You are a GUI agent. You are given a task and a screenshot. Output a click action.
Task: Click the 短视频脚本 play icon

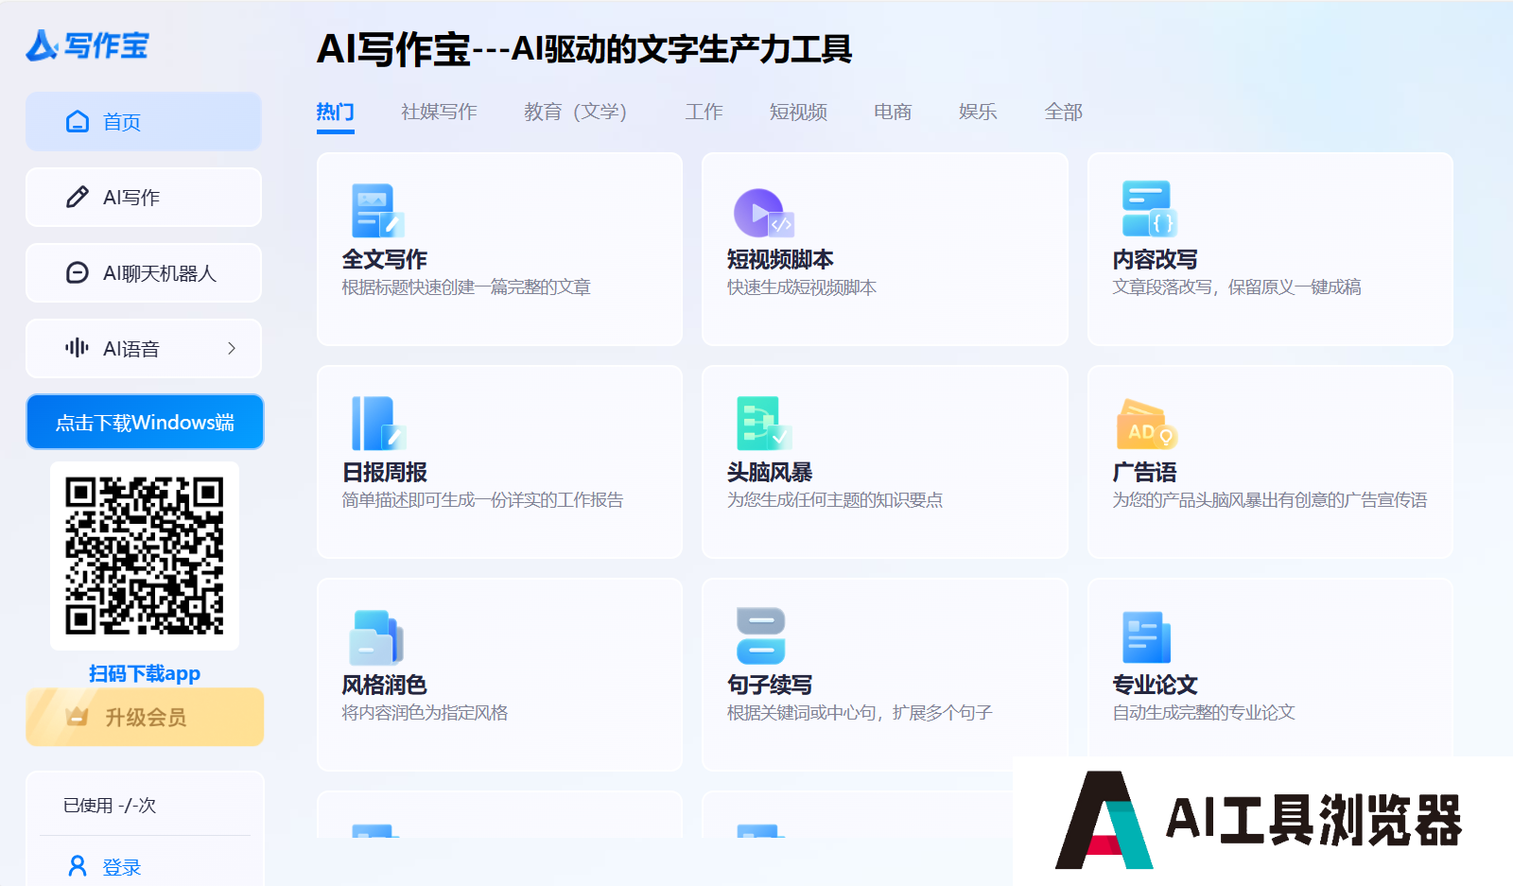pyautogui.click(x=763, y=213)
